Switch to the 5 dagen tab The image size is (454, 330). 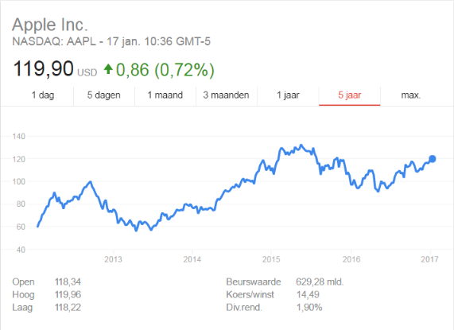104,95
